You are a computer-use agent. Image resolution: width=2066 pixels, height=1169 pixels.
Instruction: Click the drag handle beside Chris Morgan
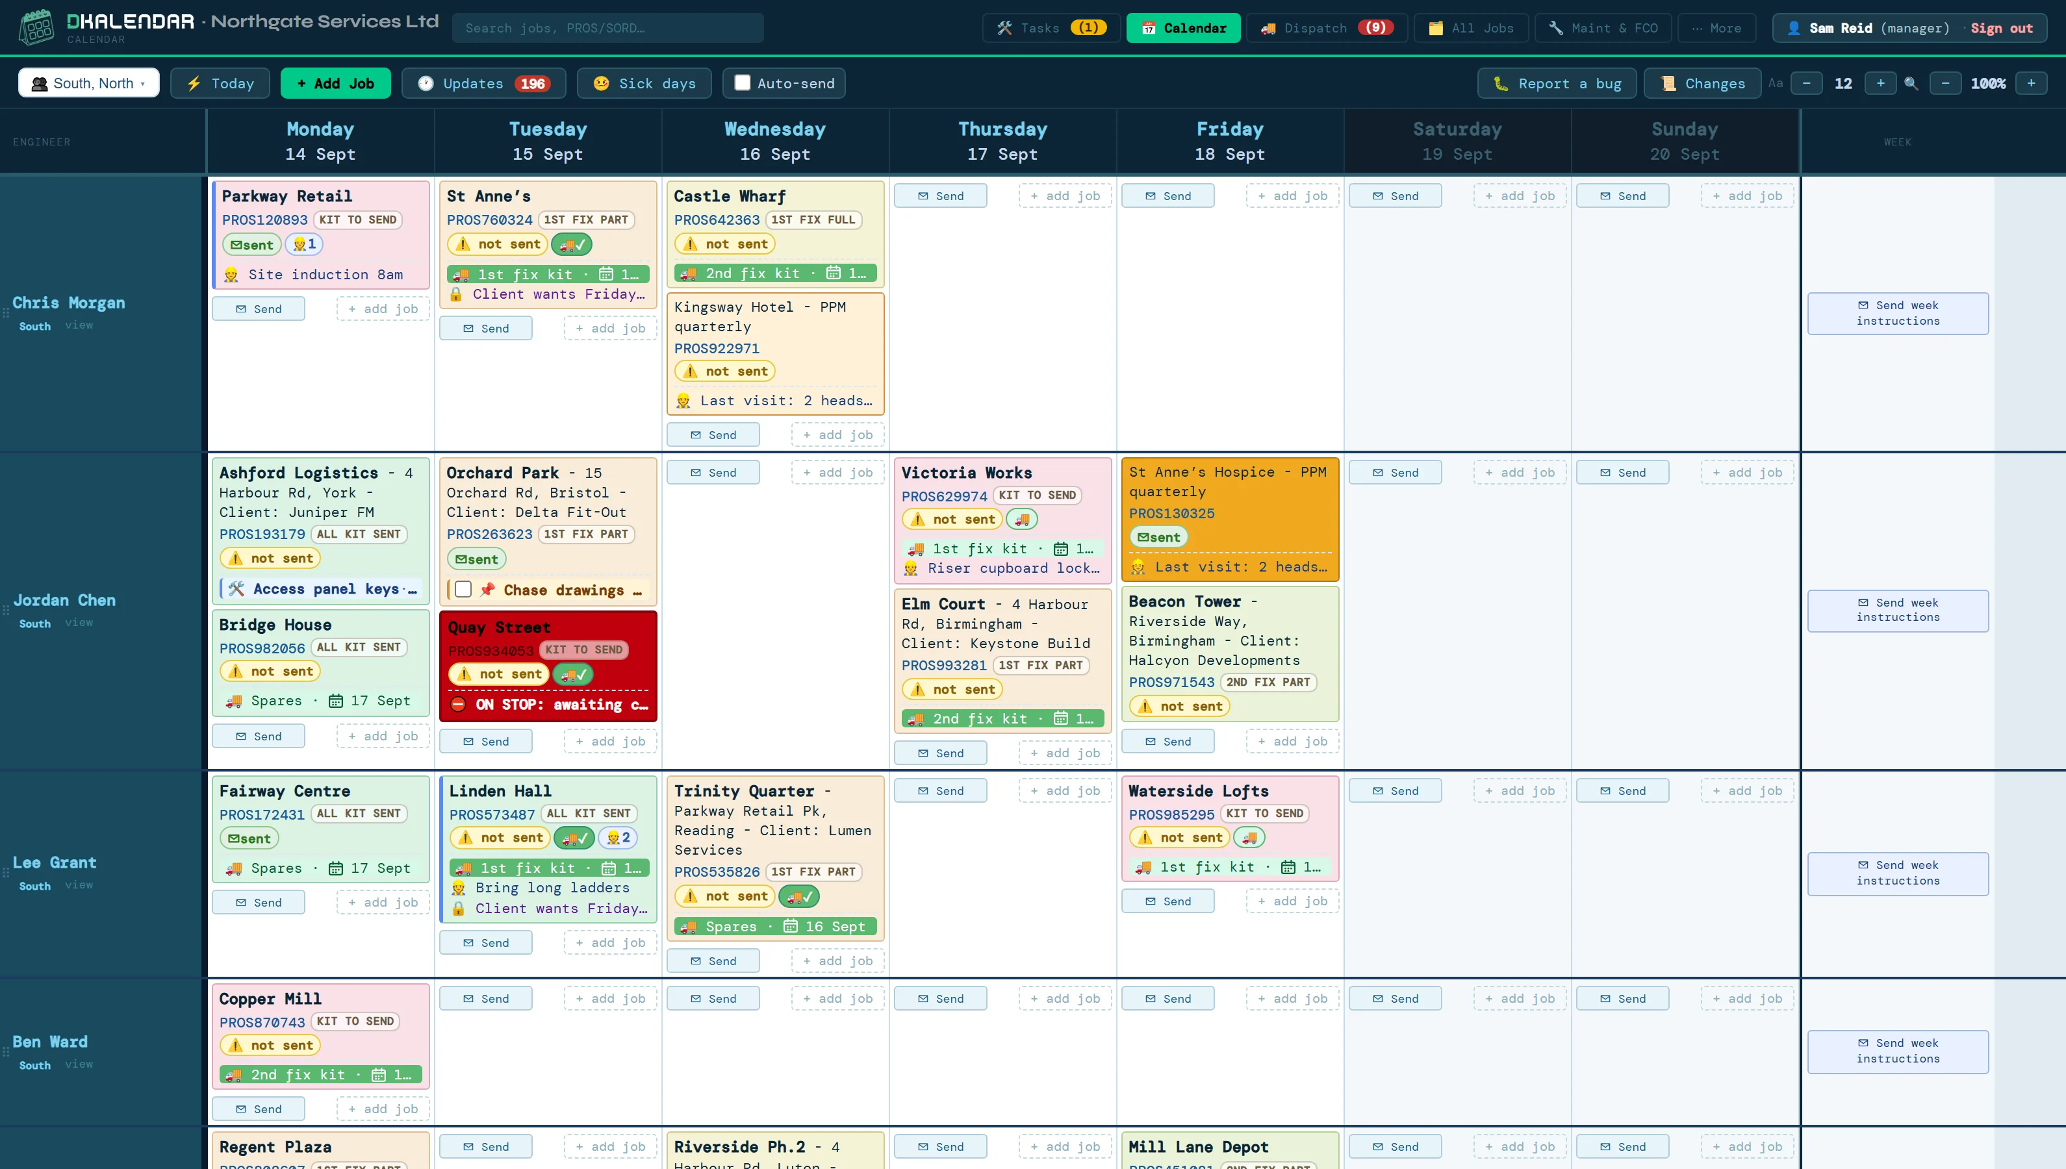[6, 312]
